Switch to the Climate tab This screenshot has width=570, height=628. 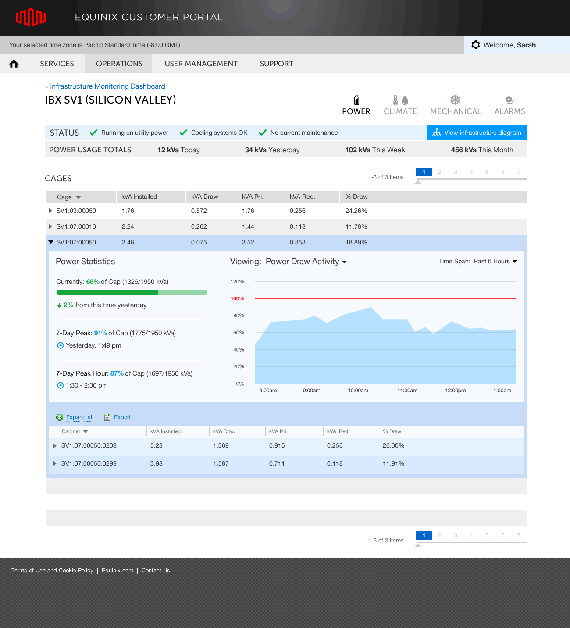[400, 111]
